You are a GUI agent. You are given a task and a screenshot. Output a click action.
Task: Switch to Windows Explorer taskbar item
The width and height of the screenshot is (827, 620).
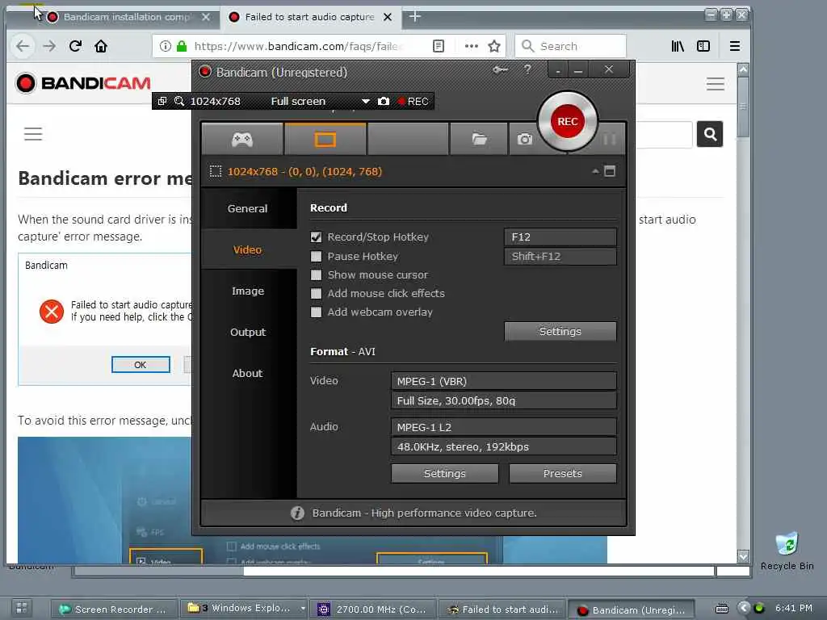pyautogui.click(x=244, y=609)
